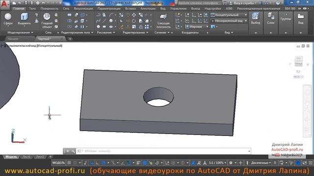Open the Вид view panel button
314x176 pixels.
tap(301, 19)
